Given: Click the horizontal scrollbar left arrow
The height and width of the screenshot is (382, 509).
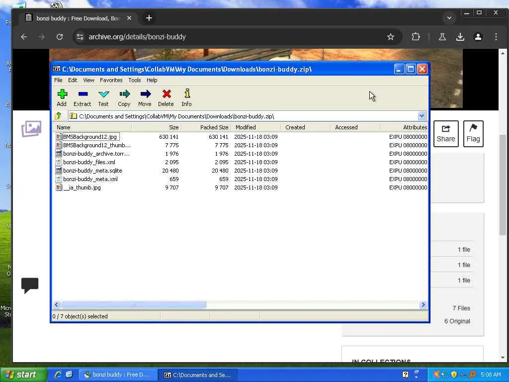Looking at the screenshot, I should (57, 305).
